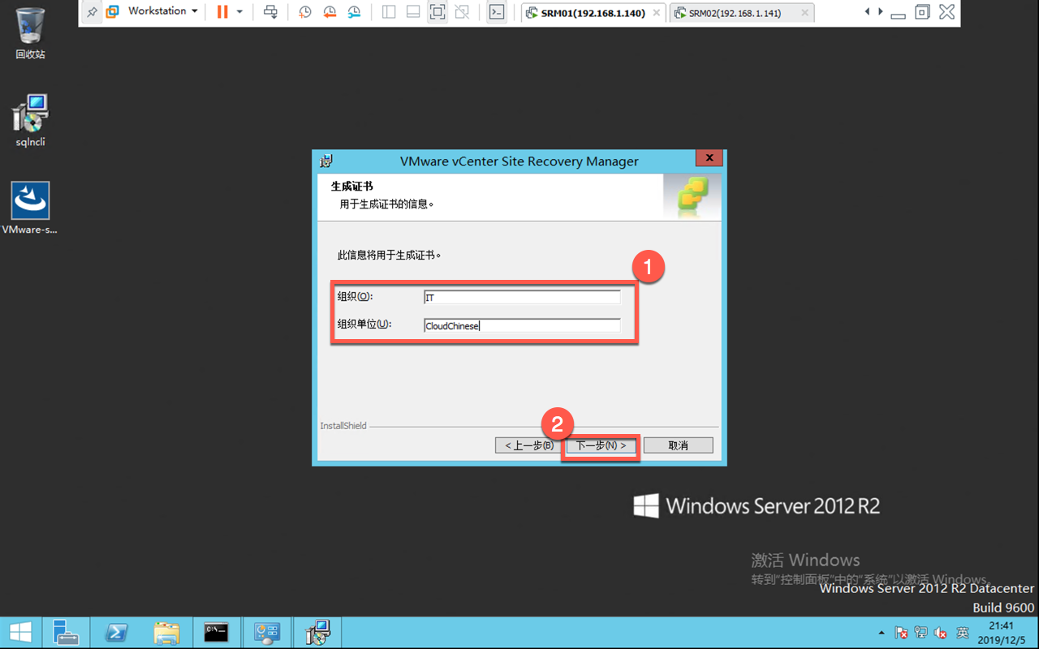Go back with 上一步(B) button
Image resolution: width=1039 pixels, height=649 pixels.
[x=529, y=445]
